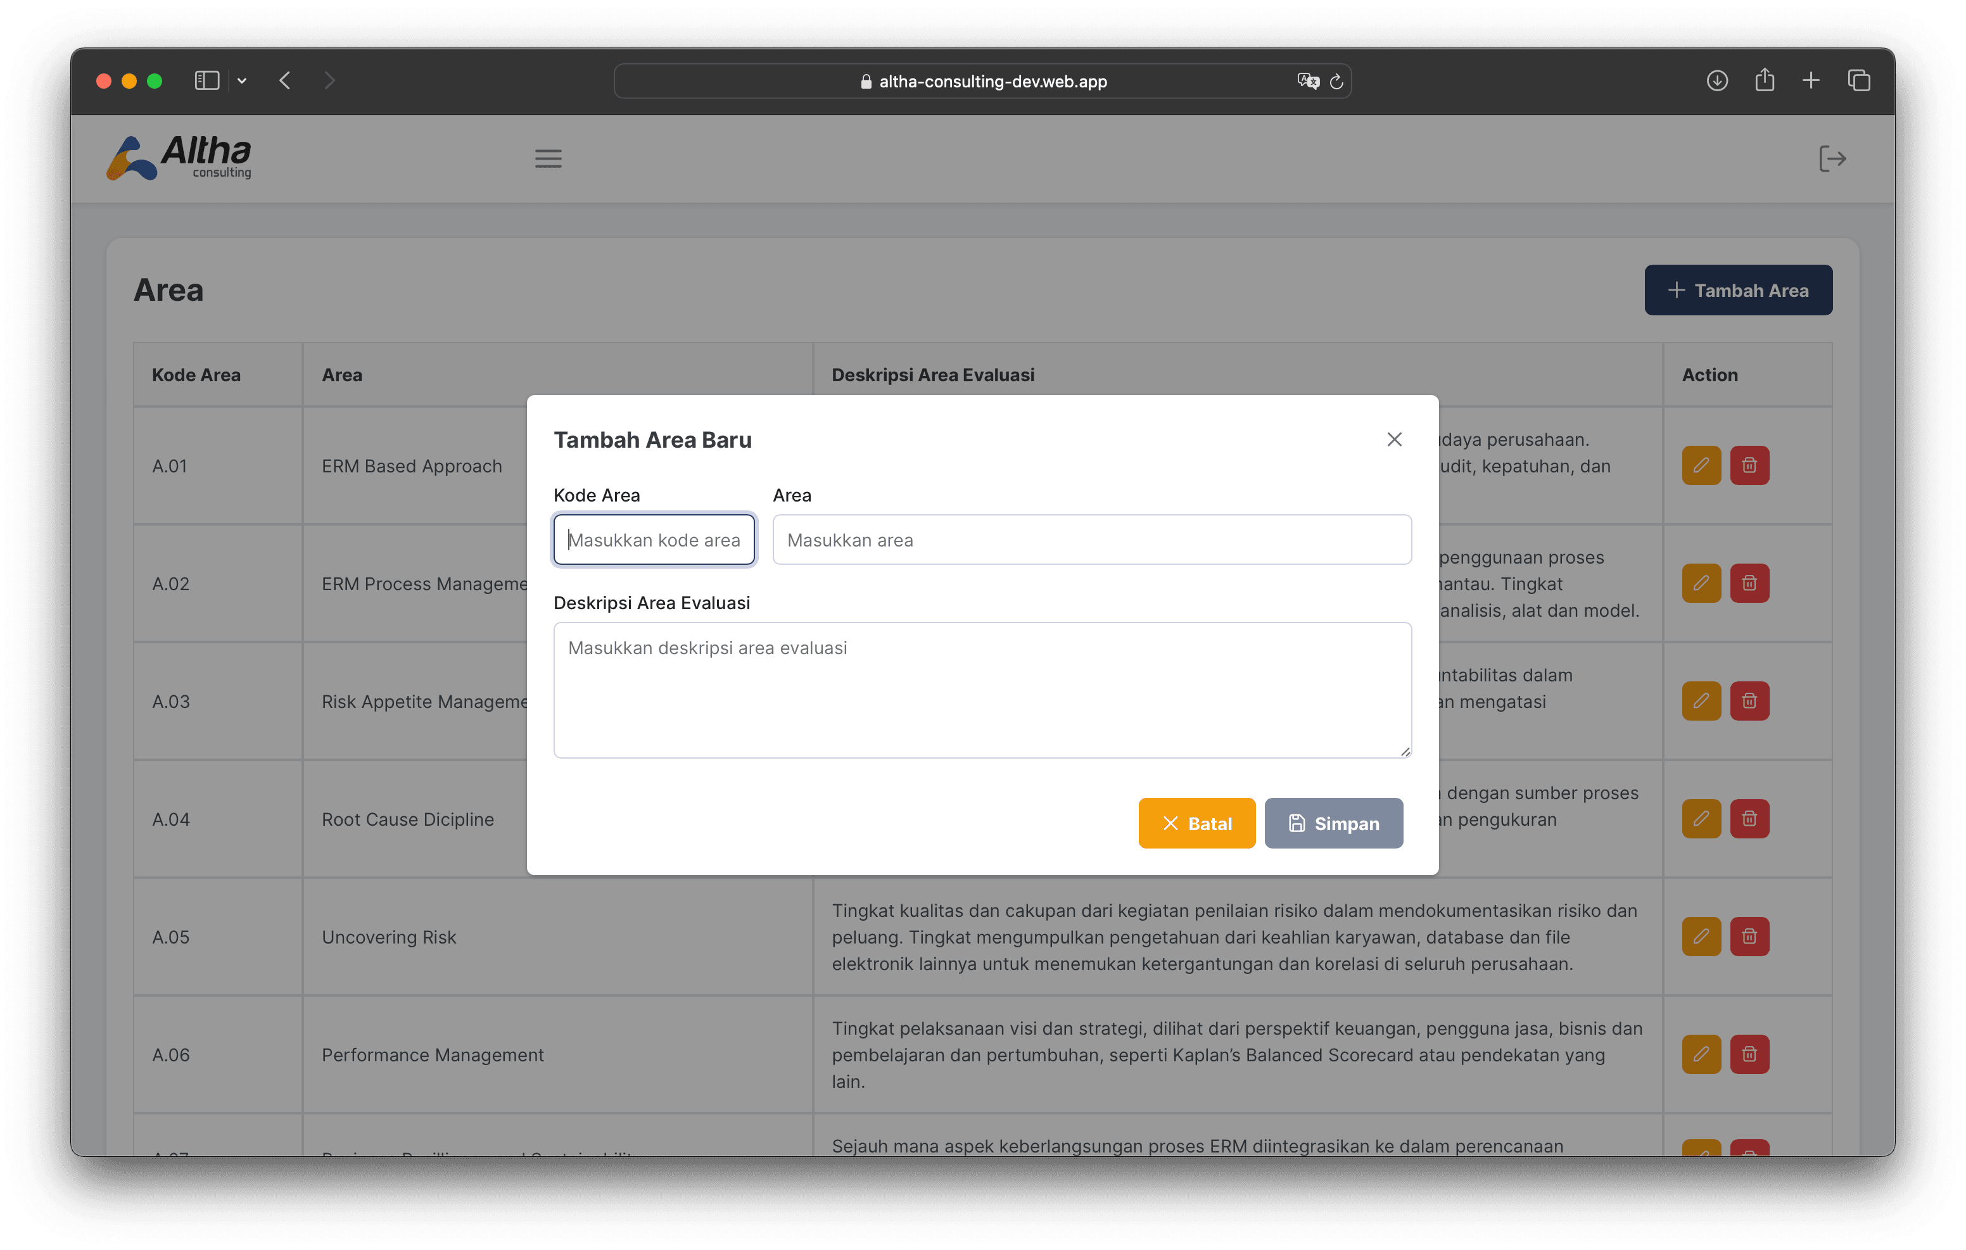Open a new tab with plus icon
The image size is (1966, 1250).
point(1810,81)
